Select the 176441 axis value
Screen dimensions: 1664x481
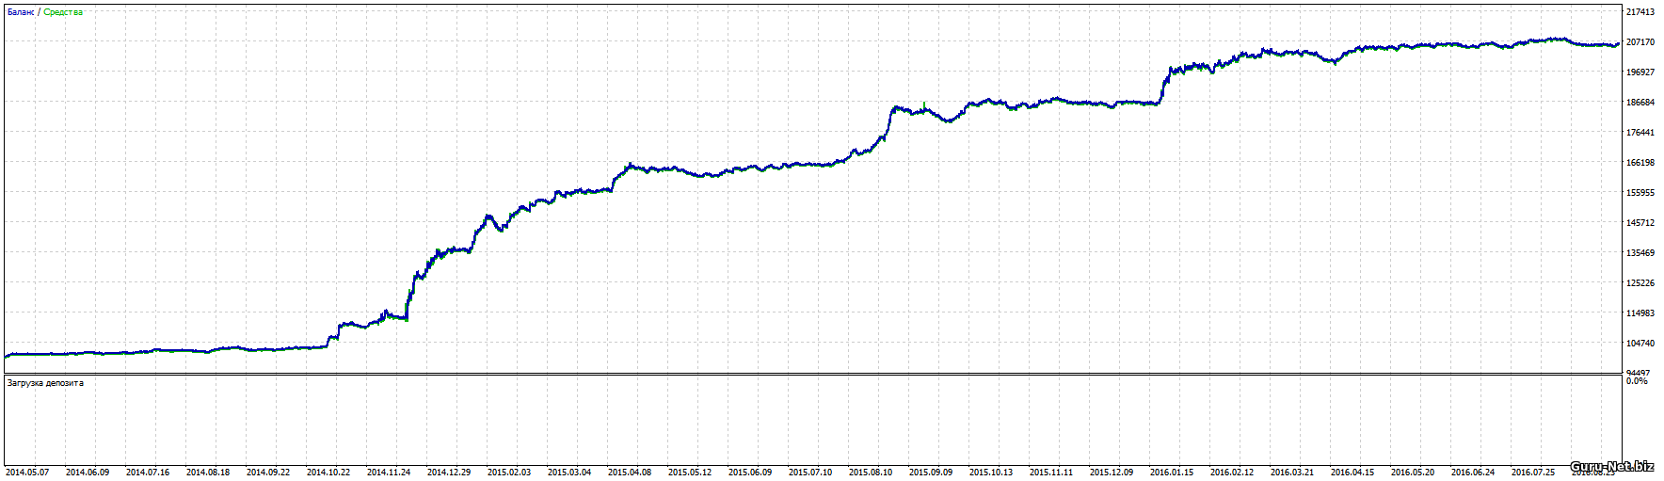(x=1640, y=133)
